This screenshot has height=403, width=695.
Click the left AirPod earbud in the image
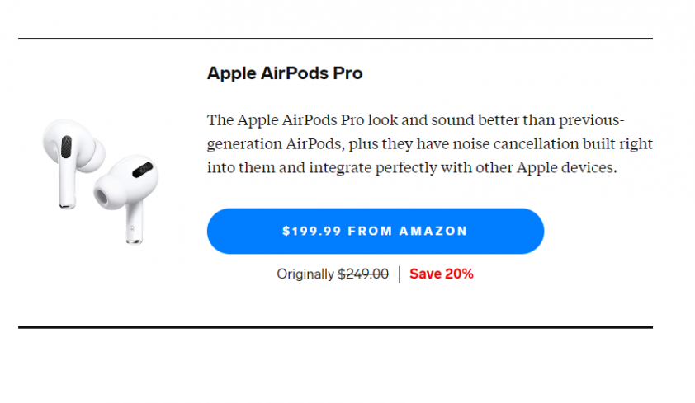tap(71, 159)
